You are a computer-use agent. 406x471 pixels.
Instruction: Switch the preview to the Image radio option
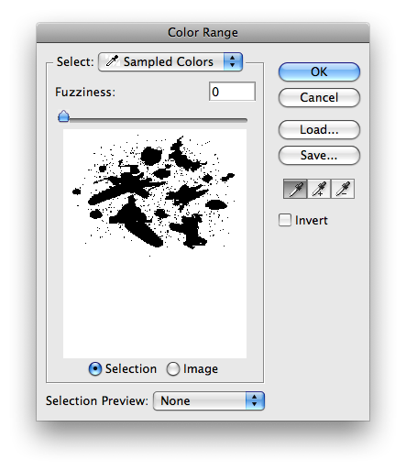pos(173,368)
